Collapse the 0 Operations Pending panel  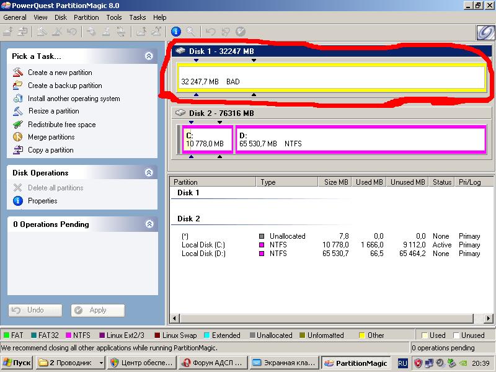coord(149,224)
